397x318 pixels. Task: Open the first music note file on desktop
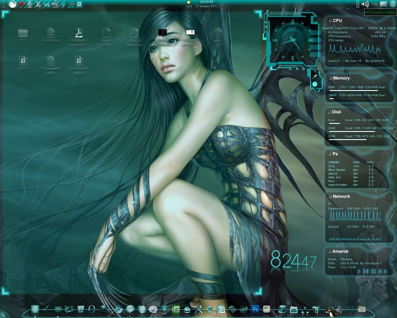click(x=23, y=61)
